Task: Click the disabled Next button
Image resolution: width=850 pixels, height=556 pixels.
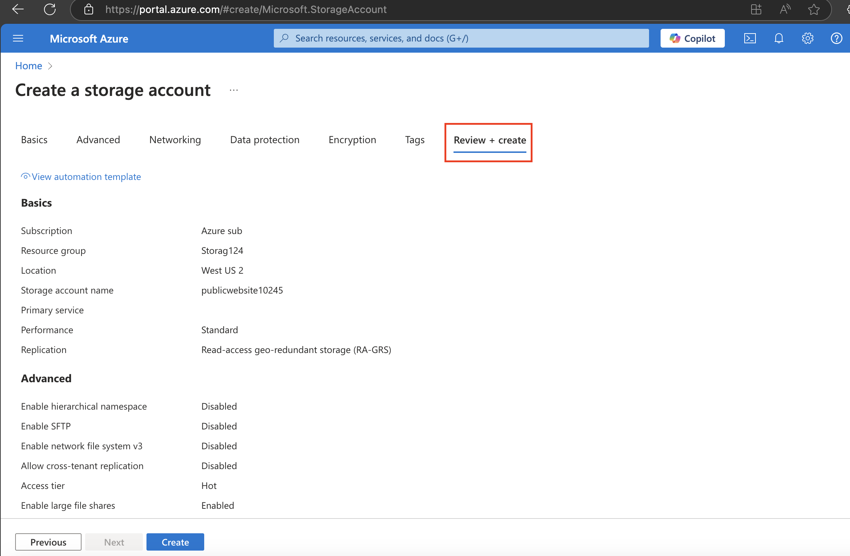Action: click(114, 542)
